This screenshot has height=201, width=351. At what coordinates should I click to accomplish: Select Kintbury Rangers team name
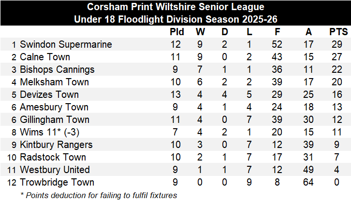tap(57, 145)
